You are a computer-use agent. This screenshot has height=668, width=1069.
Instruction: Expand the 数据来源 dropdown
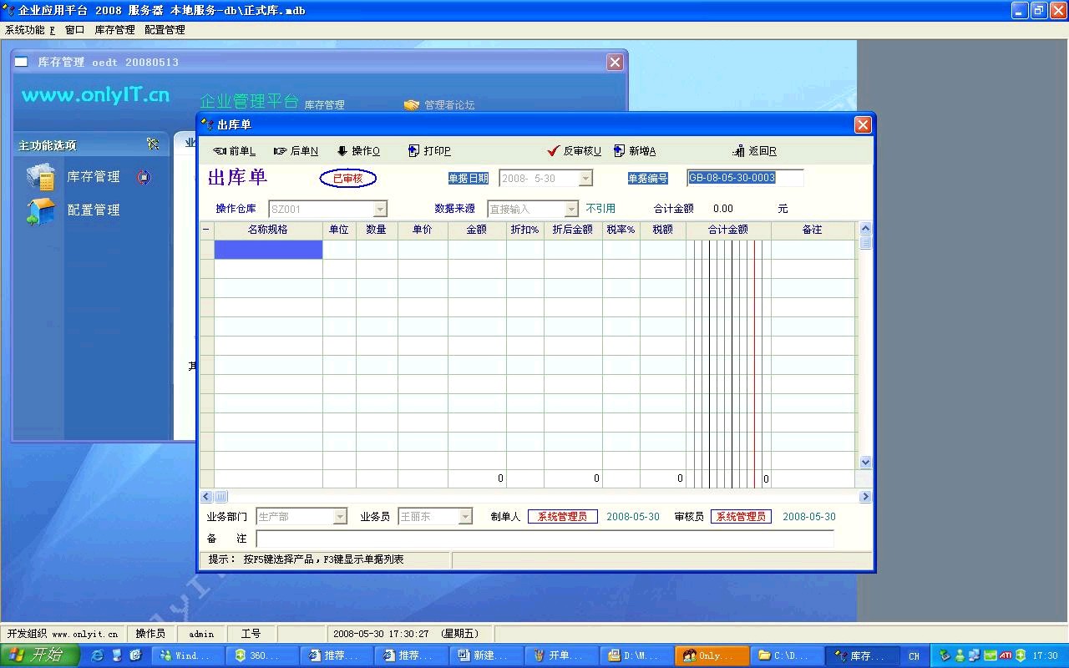[x=571, y=209]
